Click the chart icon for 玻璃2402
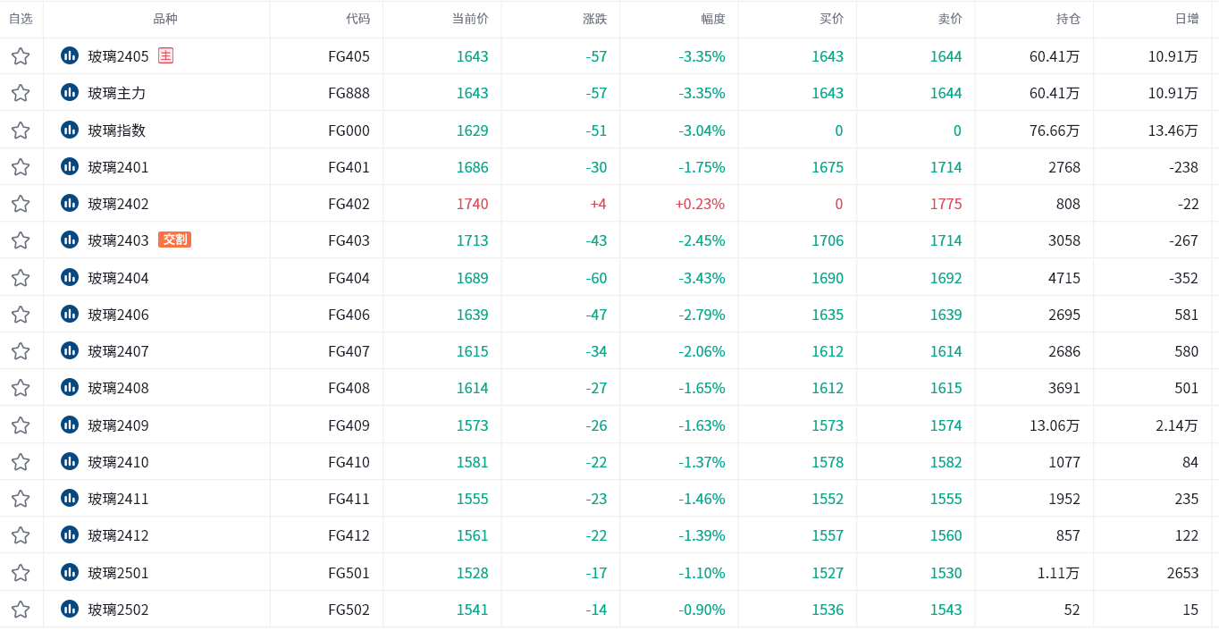Image resolution: width=1219 pixels, height=631 pixels. coord(70,204)
